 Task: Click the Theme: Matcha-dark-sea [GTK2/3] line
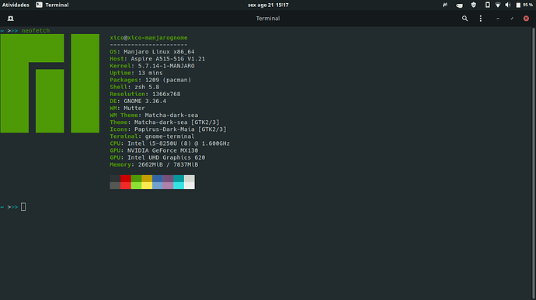coord(165,122)
